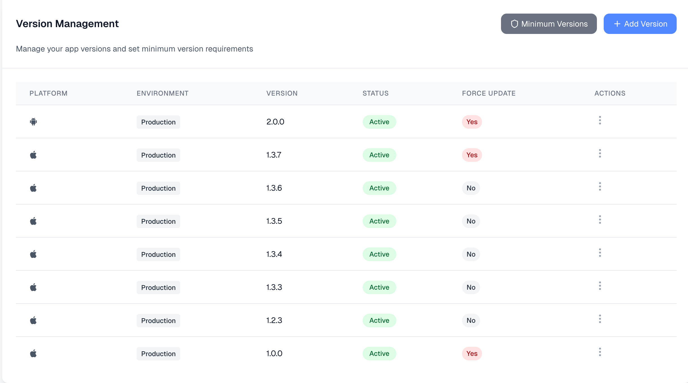Add a new app version
The width and height of the screenshot is (688, 383).
point(640,24)
